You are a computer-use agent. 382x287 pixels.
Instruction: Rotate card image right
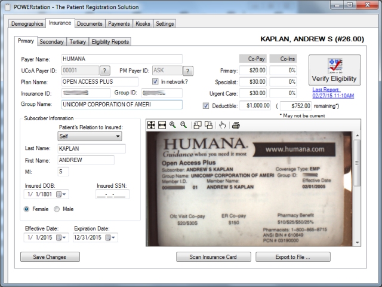(x=208, y=125)
